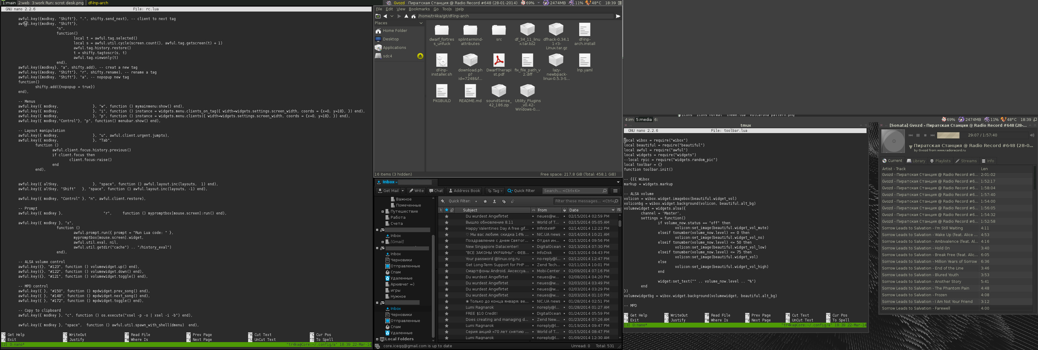
Task: Switch to the Library tab in Sonata
Action: [916, 161]
